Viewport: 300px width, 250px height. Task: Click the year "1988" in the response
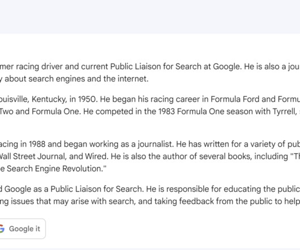37,144
